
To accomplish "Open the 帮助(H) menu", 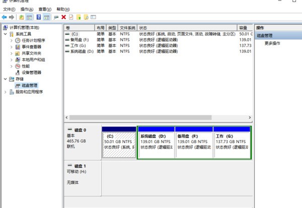I will pyautogui.click(x=63, y=9).
